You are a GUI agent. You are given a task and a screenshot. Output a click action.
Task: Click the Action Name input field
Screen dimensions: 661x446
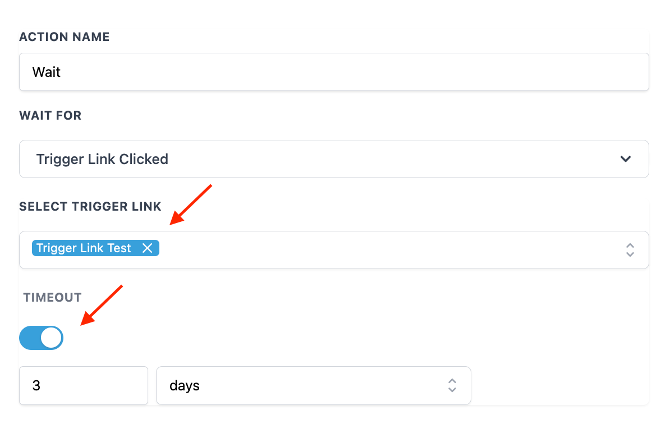(333, 72)
